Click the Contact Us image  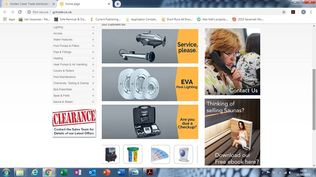[232, 62]
